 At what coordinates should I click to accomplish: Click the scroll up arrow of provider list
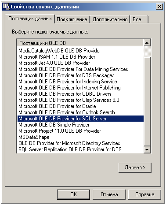(147, 43)
